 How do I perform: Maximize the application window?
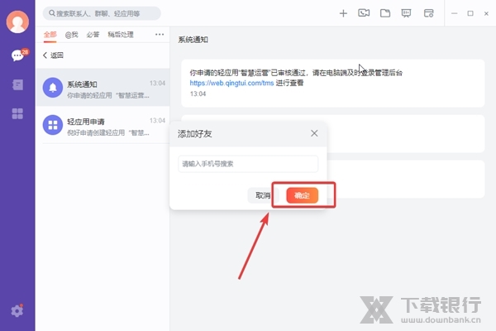click(x=470, y=13)
